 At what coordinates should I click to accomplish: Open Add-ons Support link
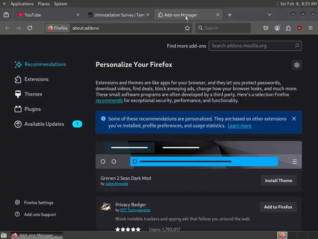click(35, 214)
